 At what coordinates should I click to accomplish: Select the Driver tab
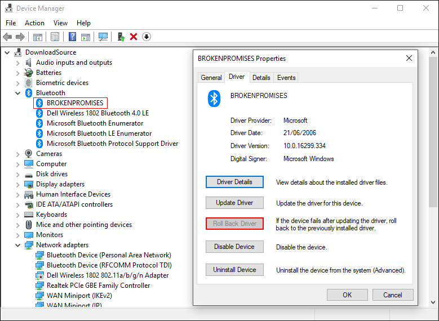237,77
